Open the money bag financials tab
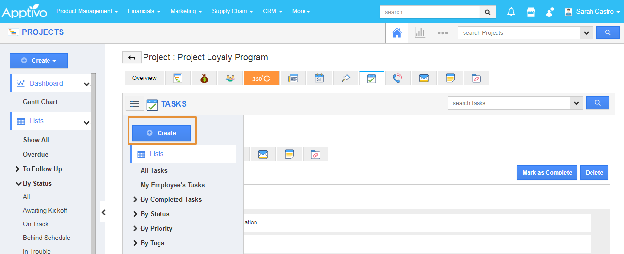This screenshot has height=254, width=624. point(204,78)
